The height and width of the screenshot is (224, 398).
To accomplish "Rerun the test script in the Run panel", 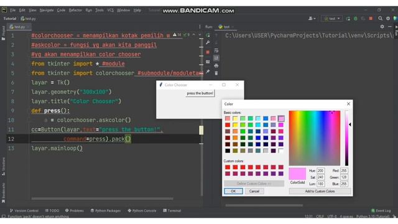I will (208, 35).
